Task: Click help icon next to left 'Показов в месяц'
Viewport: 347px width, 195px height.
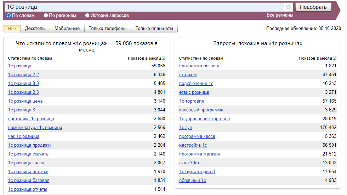Action: click(164, 58)
